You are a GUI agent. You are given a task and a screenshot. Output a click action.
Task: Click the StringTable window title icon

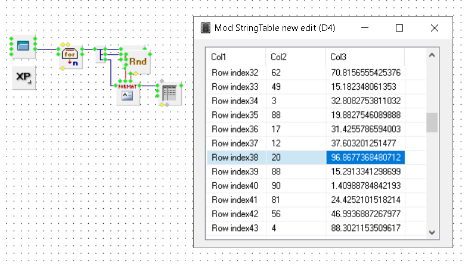click(205, 28)
